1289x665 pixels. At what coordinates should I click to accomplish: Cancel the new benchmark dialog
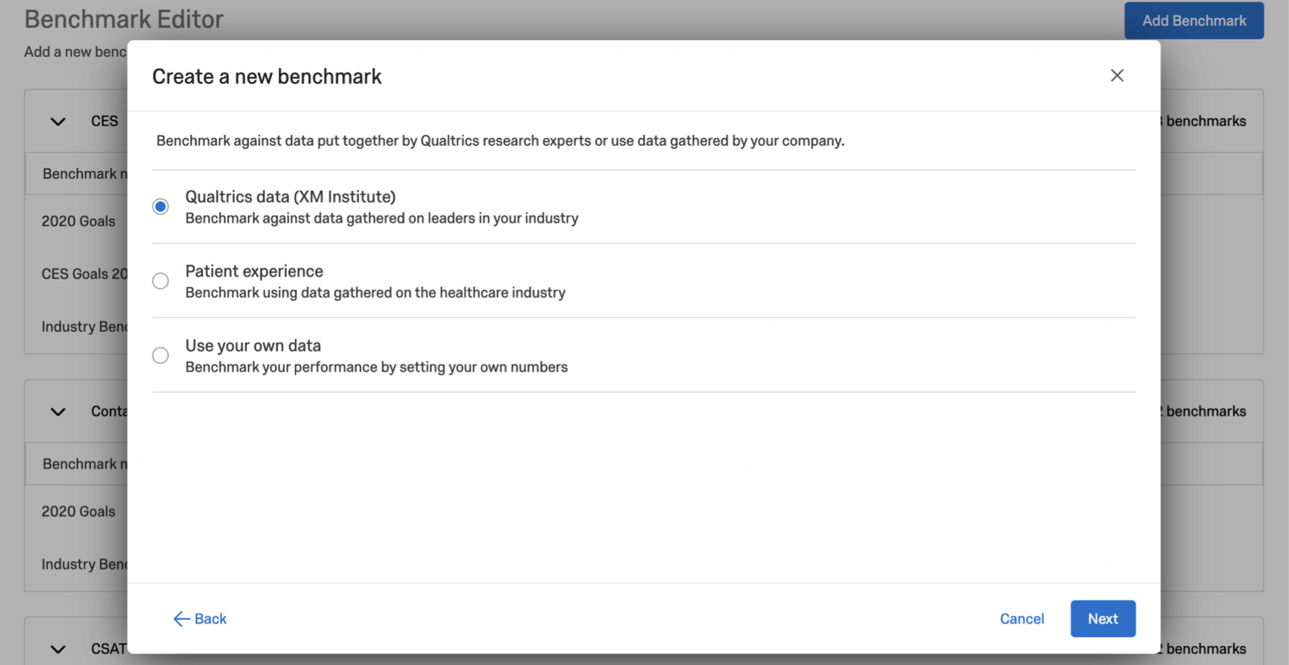point(1022,619)
